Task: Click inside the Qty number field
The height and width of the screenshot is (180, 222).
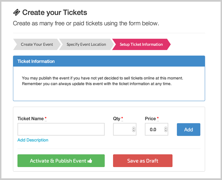Action: [x=122, y=130]
